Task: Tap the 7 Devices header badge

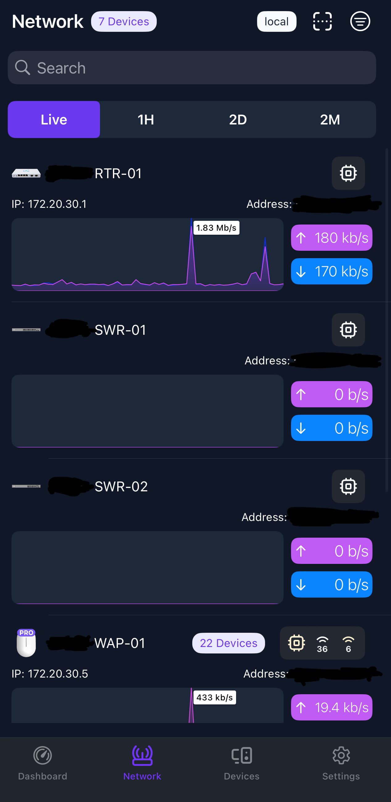Action: [124, 22]
